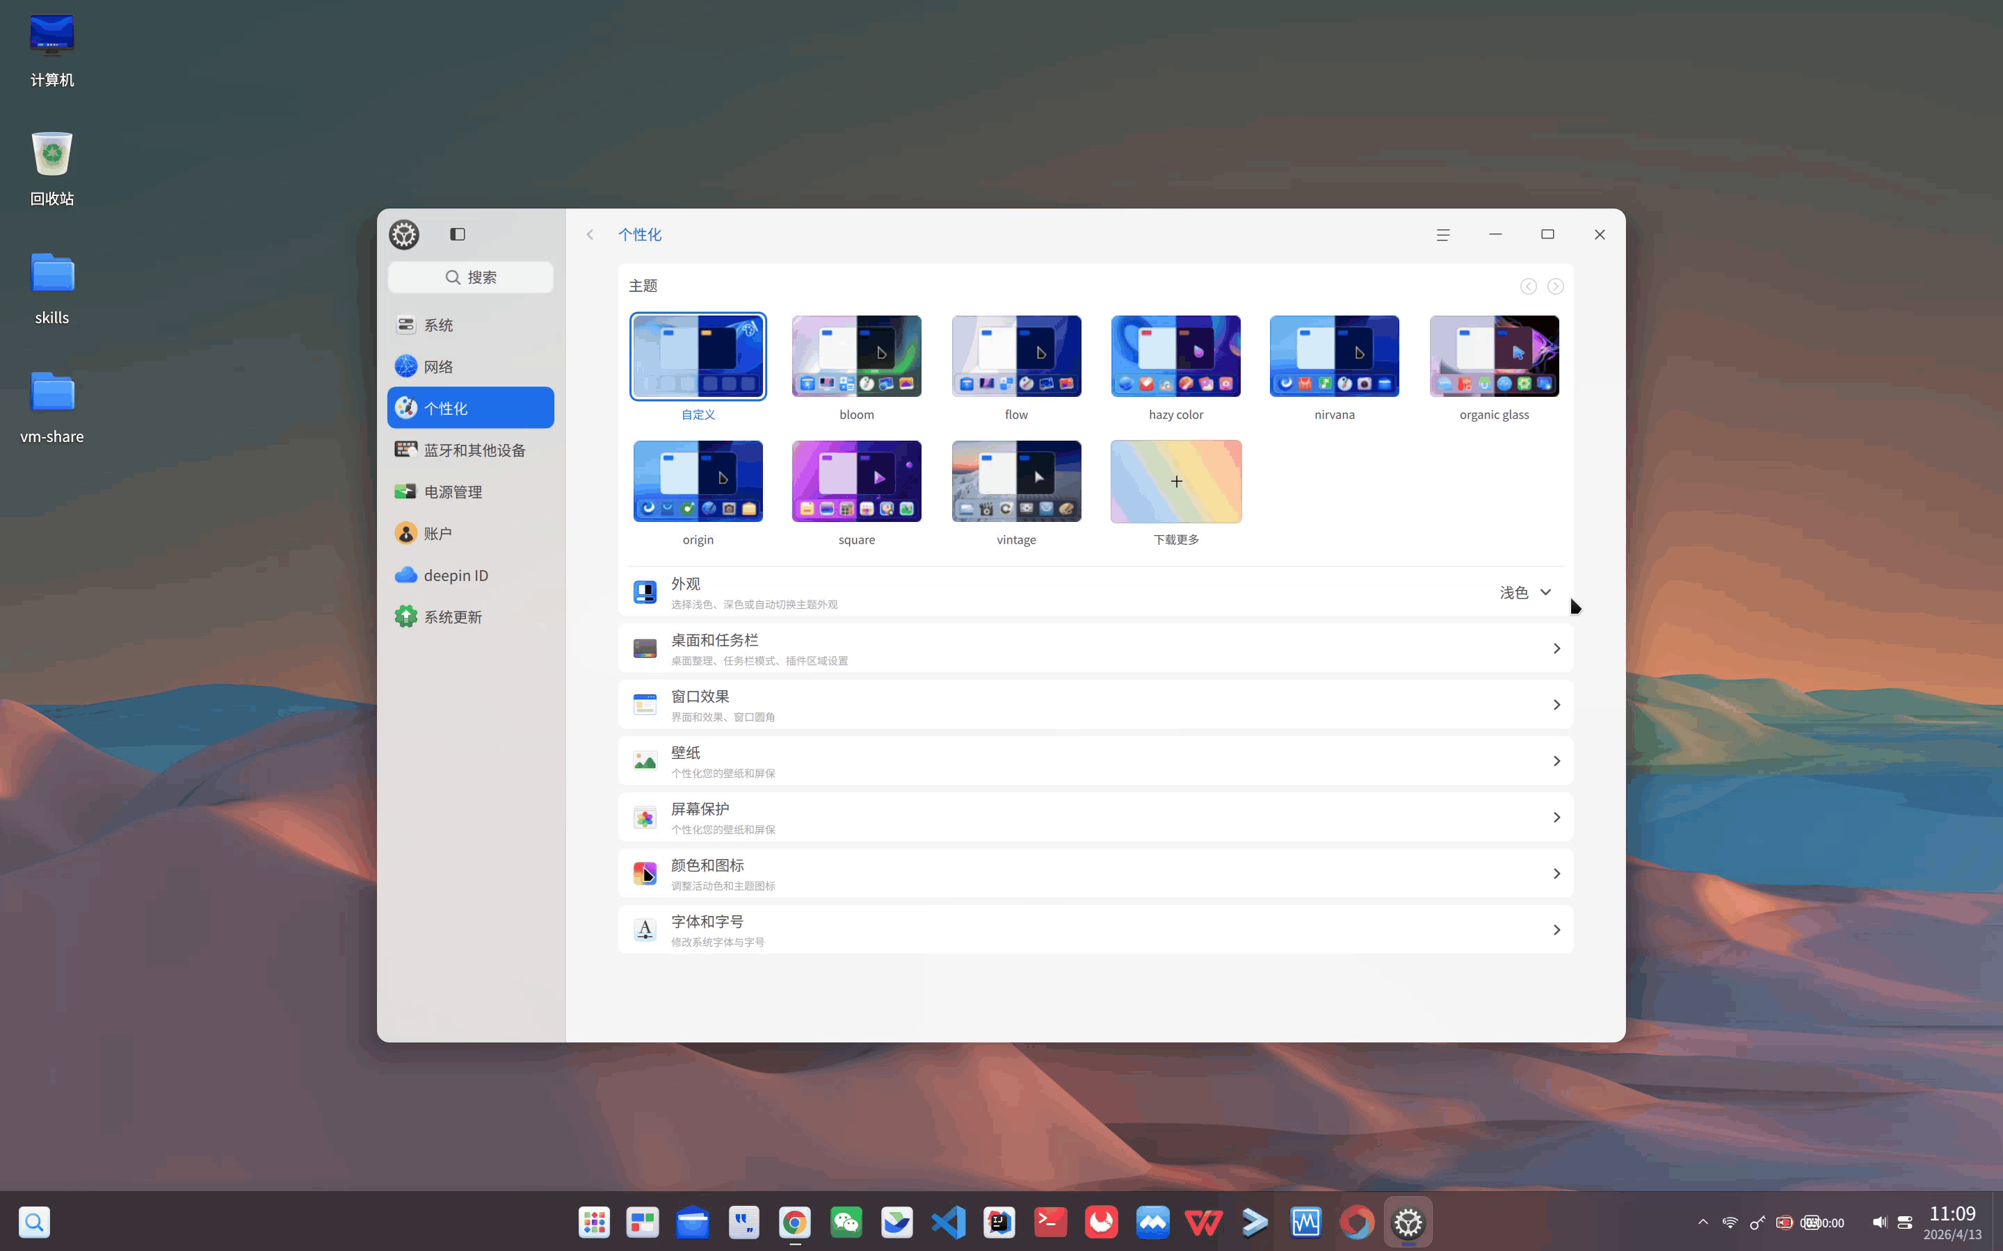2003x1251 pixels.
Task: Select 网络 in the sidebar
Action: (x=470, y=366)
